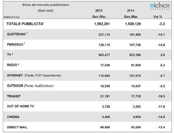Click the total value 1,592,261
The width and height of the screenshot is (174, 133).
(102, 24)
